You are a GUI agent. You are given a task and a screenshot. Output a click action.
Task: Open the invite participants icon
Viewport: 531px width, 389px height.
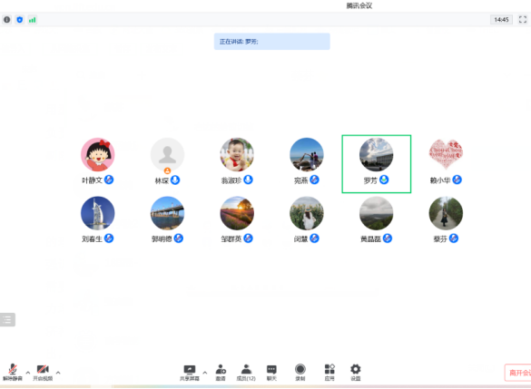point(221,373)
